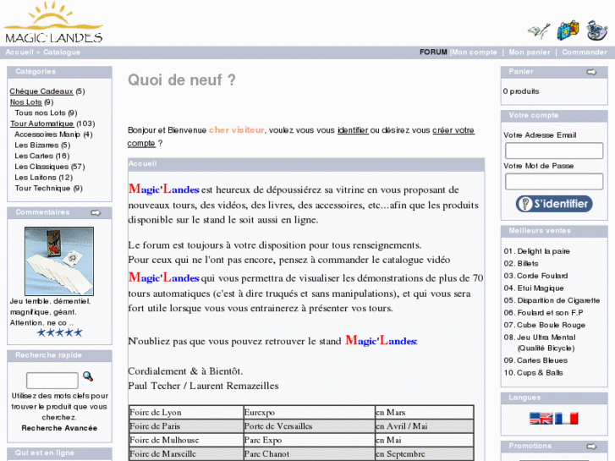Open best seller Disparition de Cigarette
Image resolution: width=615 pixels, height=461 pixels.
[558, 300]
